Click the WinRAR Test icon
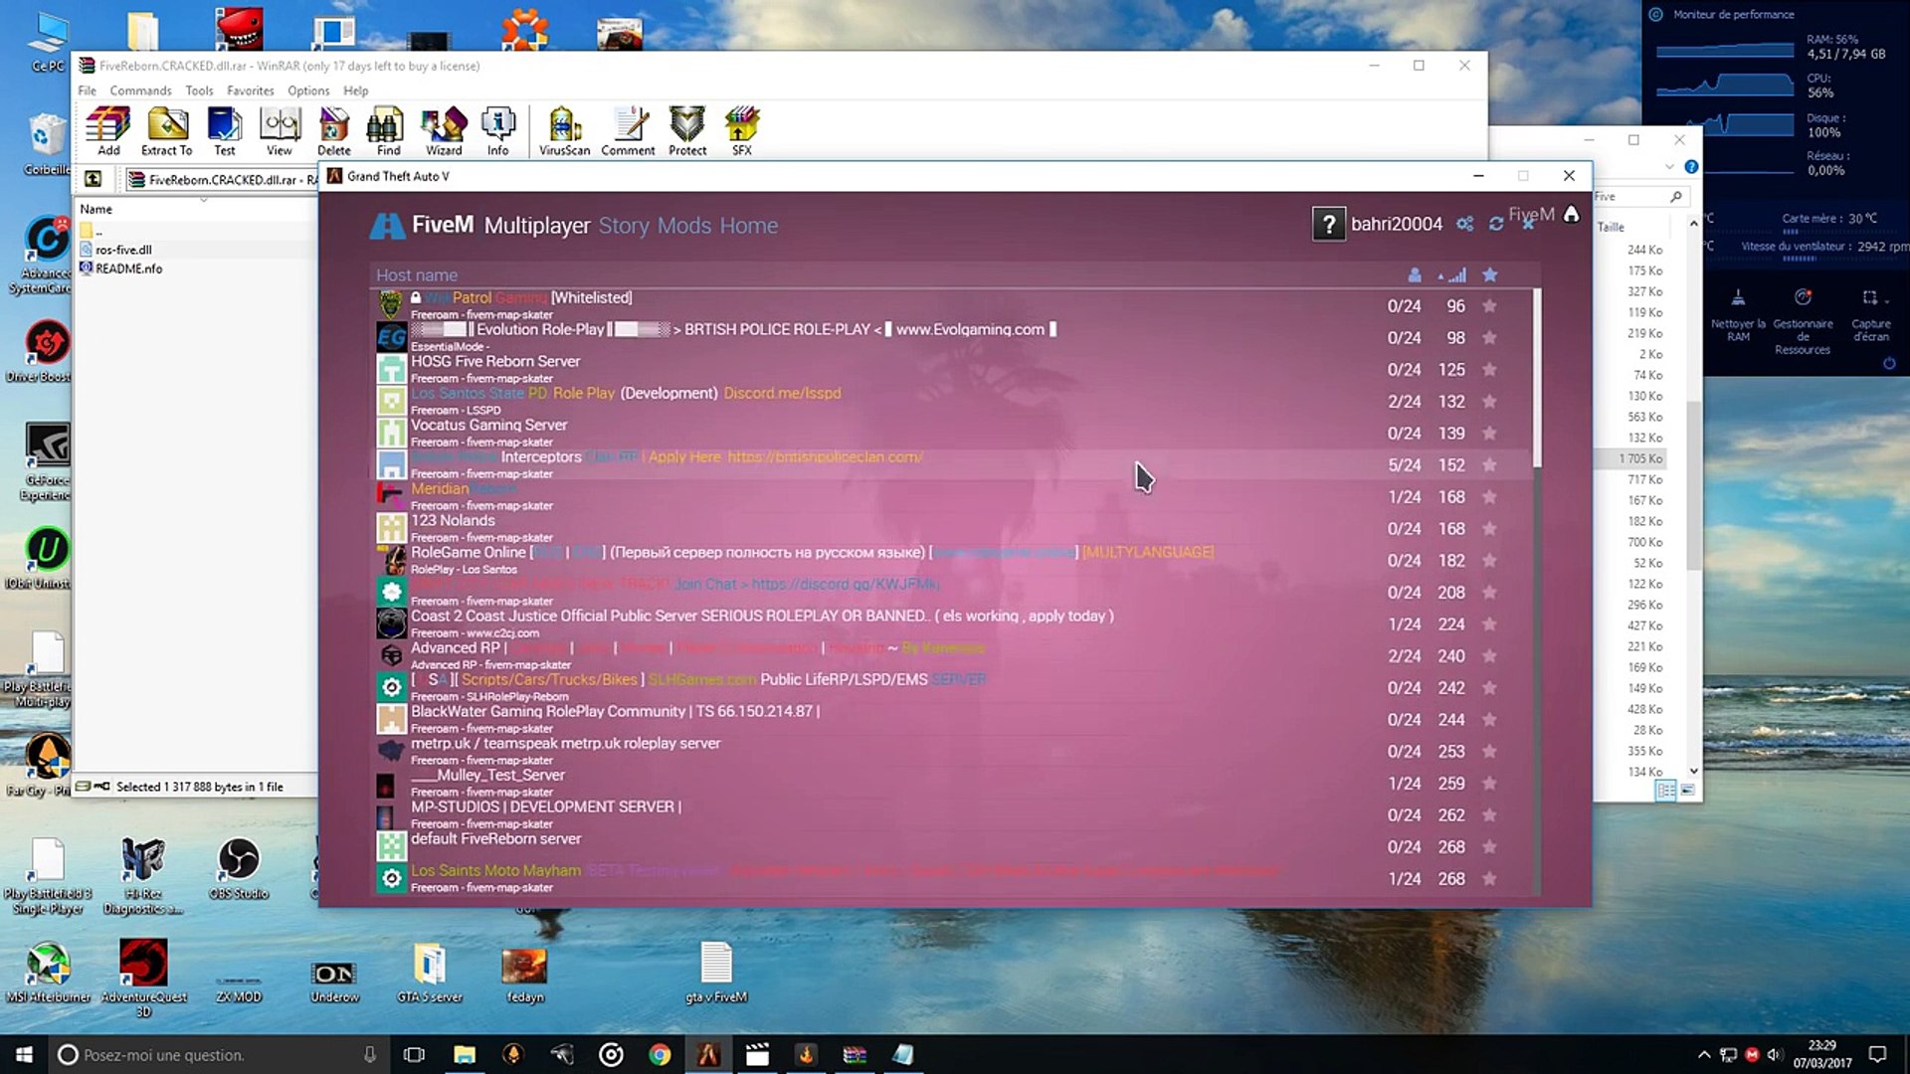 tap(225, 131)
